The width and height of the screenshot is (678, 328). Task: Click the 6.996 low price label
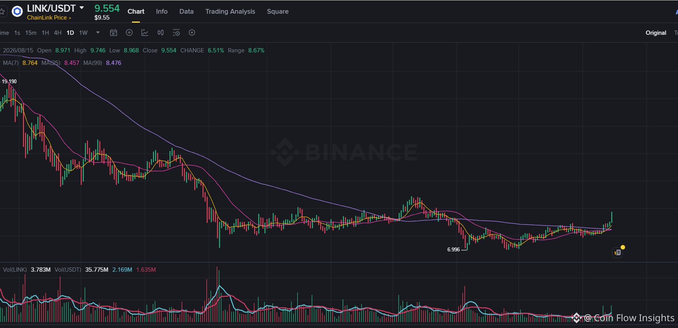454,249
